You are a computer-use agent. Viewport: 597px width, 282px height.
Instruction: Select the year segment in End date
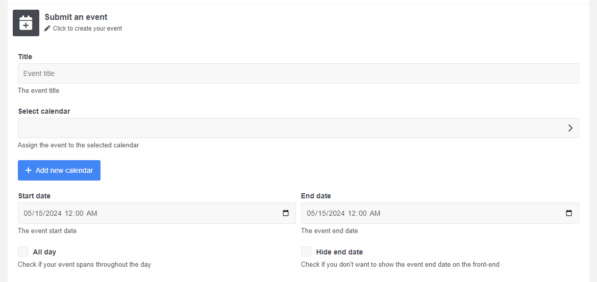pyautogui.click(x=337, y=213)
